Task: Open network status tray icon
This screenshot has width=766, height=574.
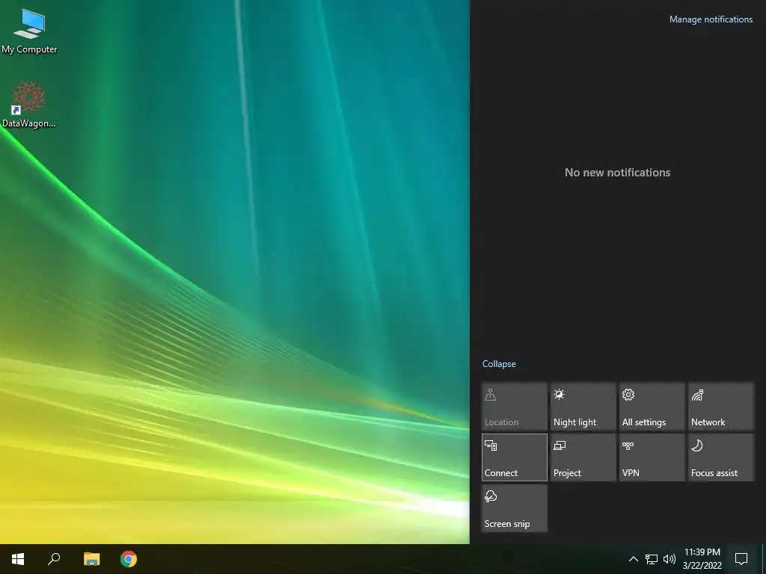Action: tap(652, 559)
